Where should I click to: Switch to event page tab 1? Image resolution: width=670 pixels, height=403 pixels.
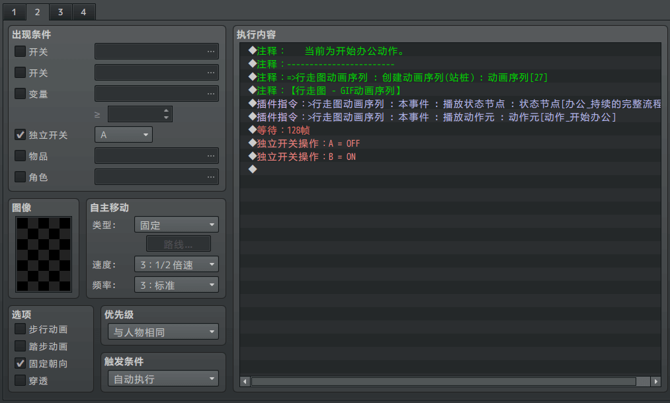coord(14,12)
